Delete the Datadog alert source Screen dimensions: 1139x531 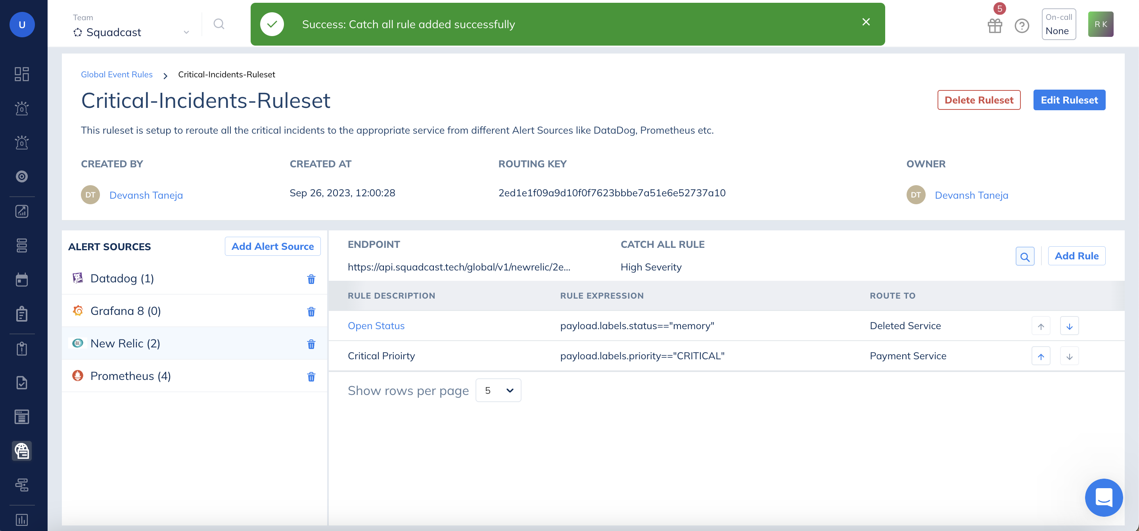311,280
